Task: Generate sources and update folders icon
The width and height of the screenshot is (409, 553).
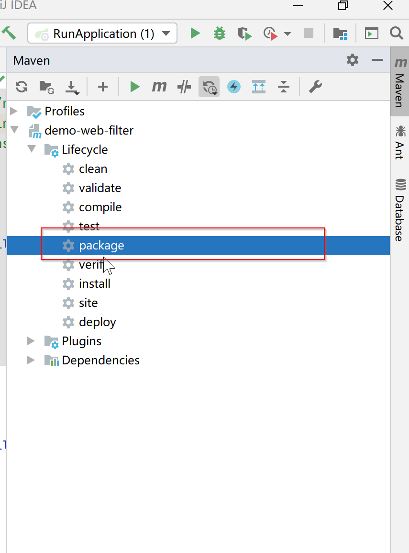Action: tap(46, 87)
